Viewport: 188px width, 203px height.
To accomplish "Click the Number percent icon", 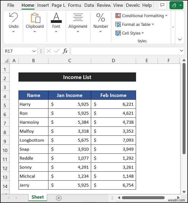I will (x=100, y=18).
